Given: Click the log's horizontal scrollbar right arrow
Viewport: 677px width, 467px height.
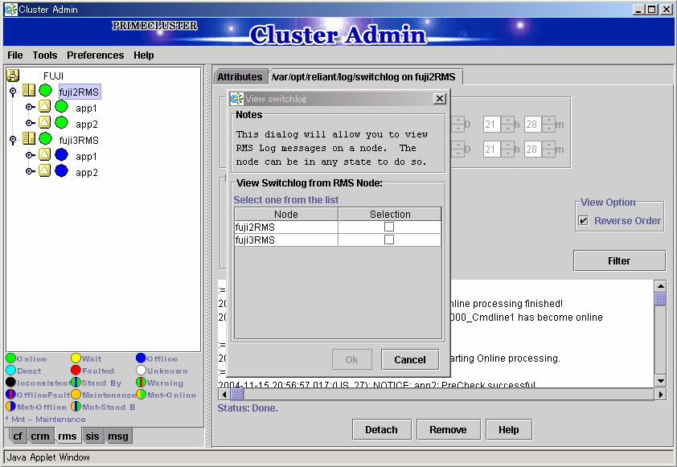Looking at the screenshot, I should coord(660,394).
